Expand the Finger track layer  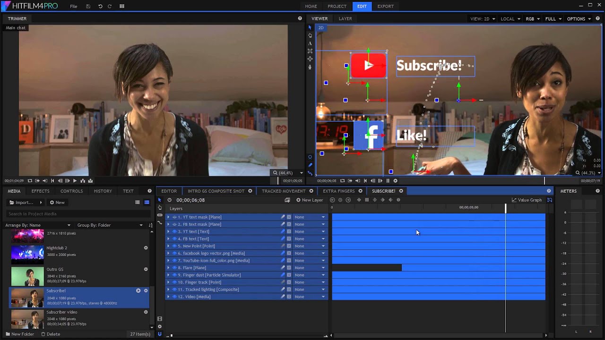click(168, 282)
